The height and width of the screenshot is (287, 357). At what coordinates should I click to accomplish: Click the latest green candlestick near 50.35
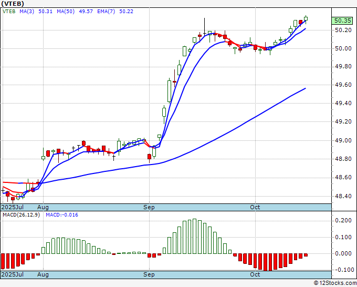pyautogui.click(x=306, y=19)
